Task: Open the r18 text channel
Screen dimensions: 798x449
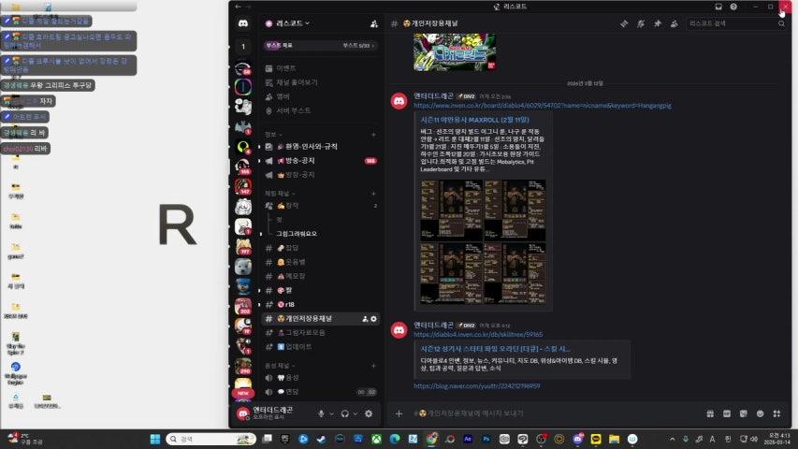Action: click(x=321, y=304)
